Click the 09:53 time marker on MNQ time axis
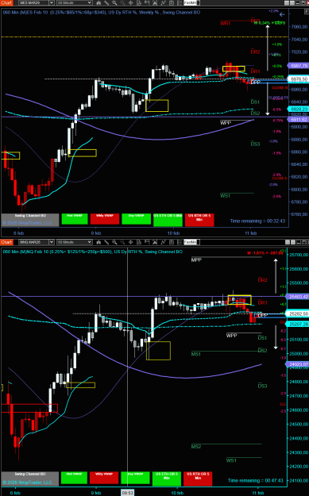This screenshot has height=496, width=309. pos(128,493)
